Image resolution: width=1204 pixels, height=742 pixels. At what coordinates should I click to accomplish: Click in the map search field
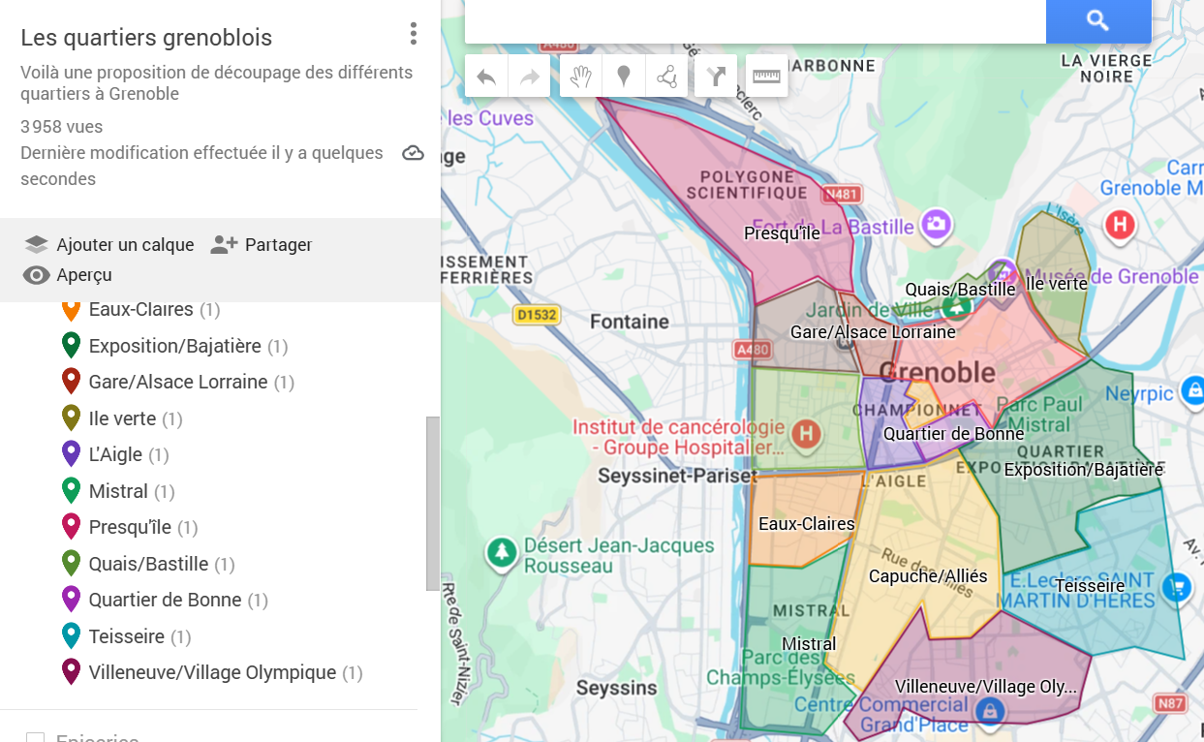pyautogui.click(x=756, y=20)
